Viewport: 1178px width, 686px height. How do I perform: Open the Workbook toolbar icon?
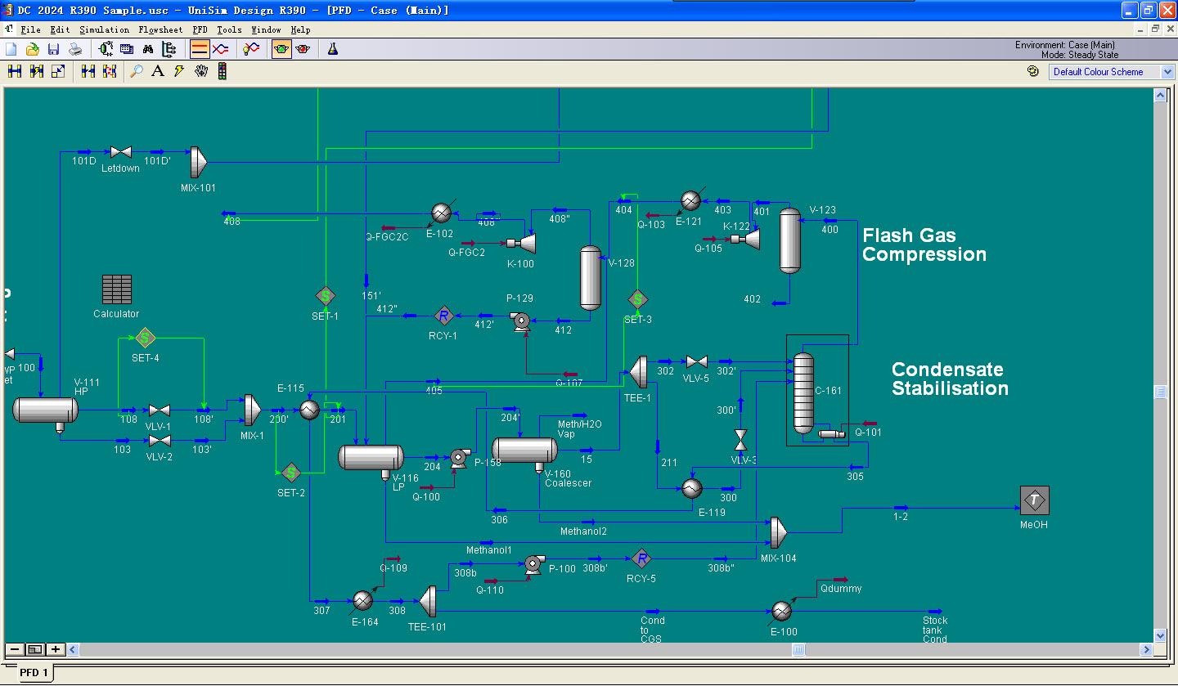[x=127, y=49]
